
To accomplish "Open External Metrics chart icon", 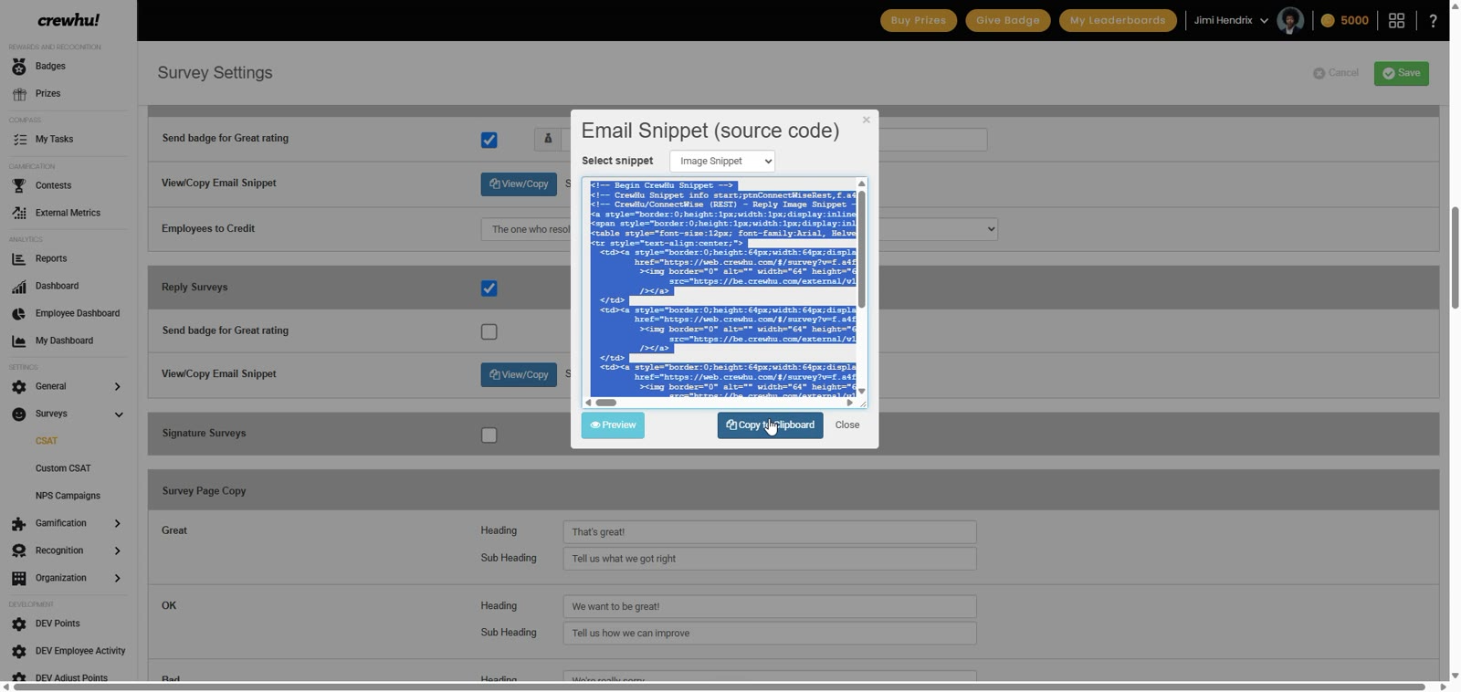I will (19, 213).
